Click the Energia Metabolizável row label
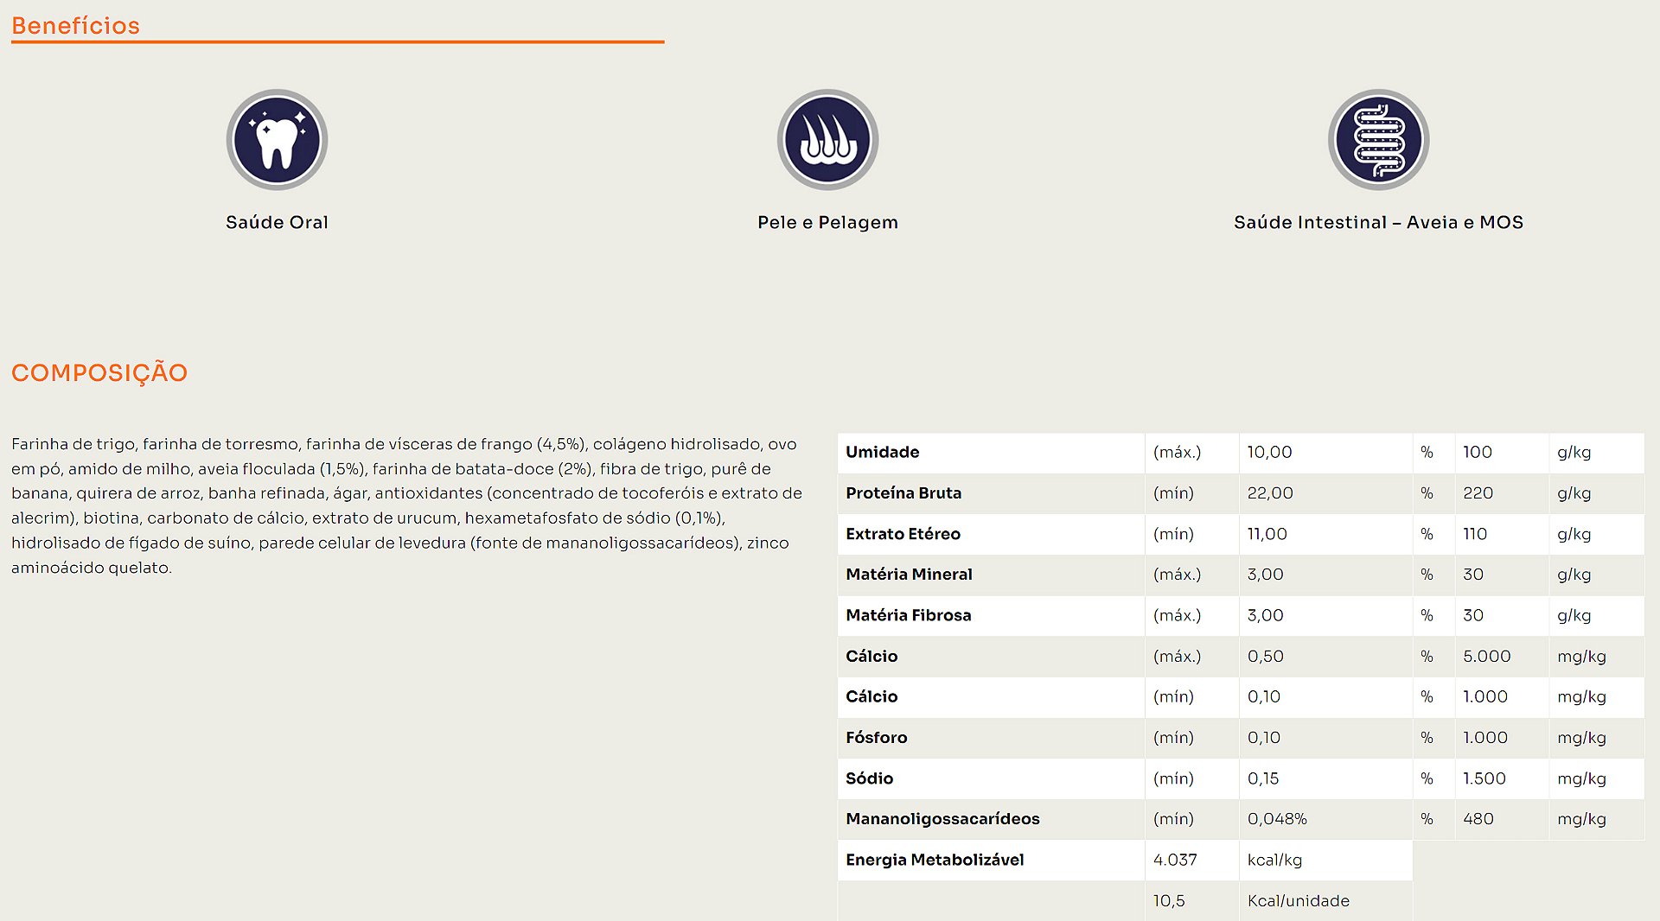Viewport: 1660px width, 921px height. (x=935, y=860)
